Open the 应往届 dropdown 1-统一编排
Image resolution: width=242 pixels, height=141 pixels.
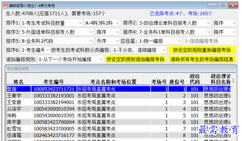160,41
